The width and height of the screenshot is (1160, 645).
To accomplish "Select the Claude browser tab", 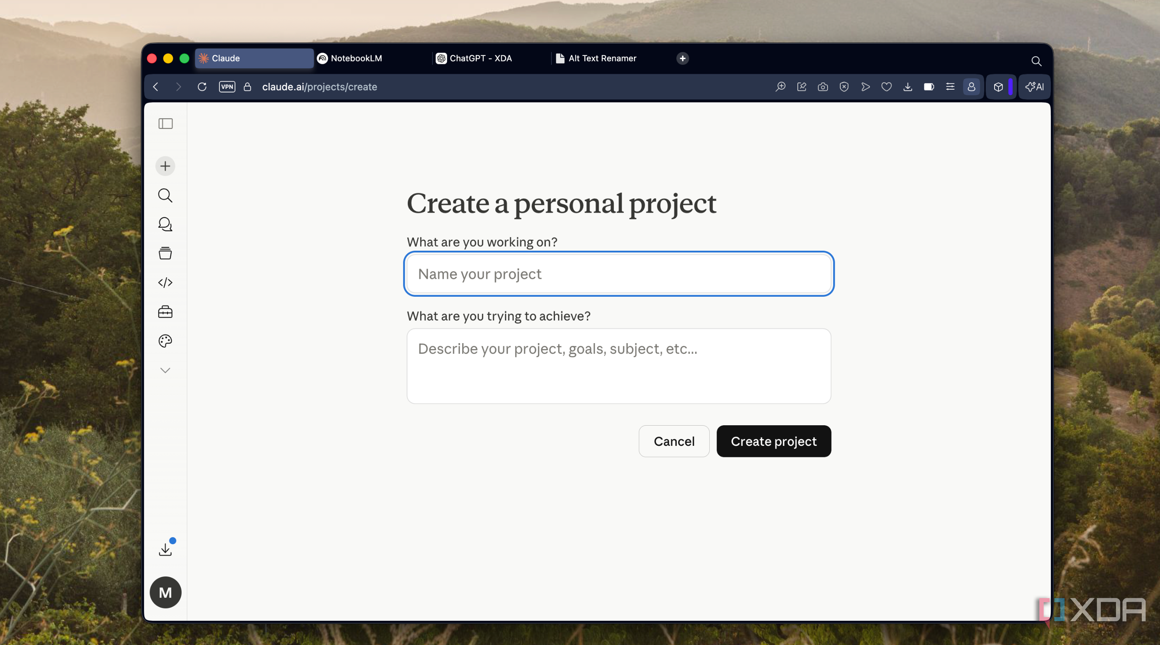I will pos(254,58).
